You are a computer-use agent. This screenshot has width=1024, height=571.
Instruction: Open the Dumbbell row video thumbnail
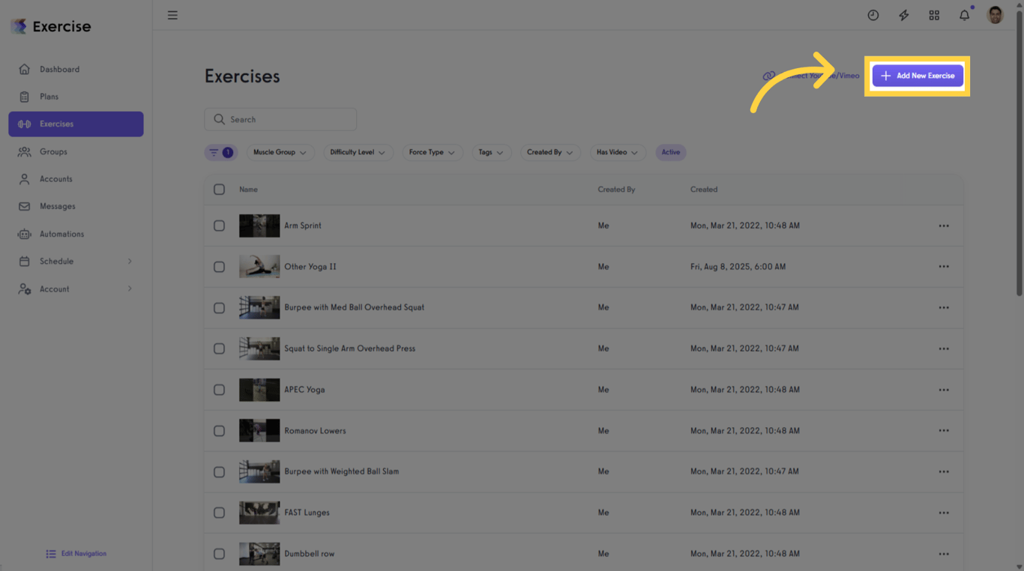pyautogui.click(x=259, y=554)
